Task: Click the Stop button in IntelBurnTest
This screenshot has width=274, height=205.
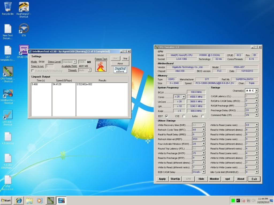Action: click(x=125, y=58)
